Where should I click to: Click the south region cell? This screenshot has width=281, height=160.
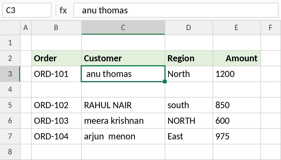(189, 105)
